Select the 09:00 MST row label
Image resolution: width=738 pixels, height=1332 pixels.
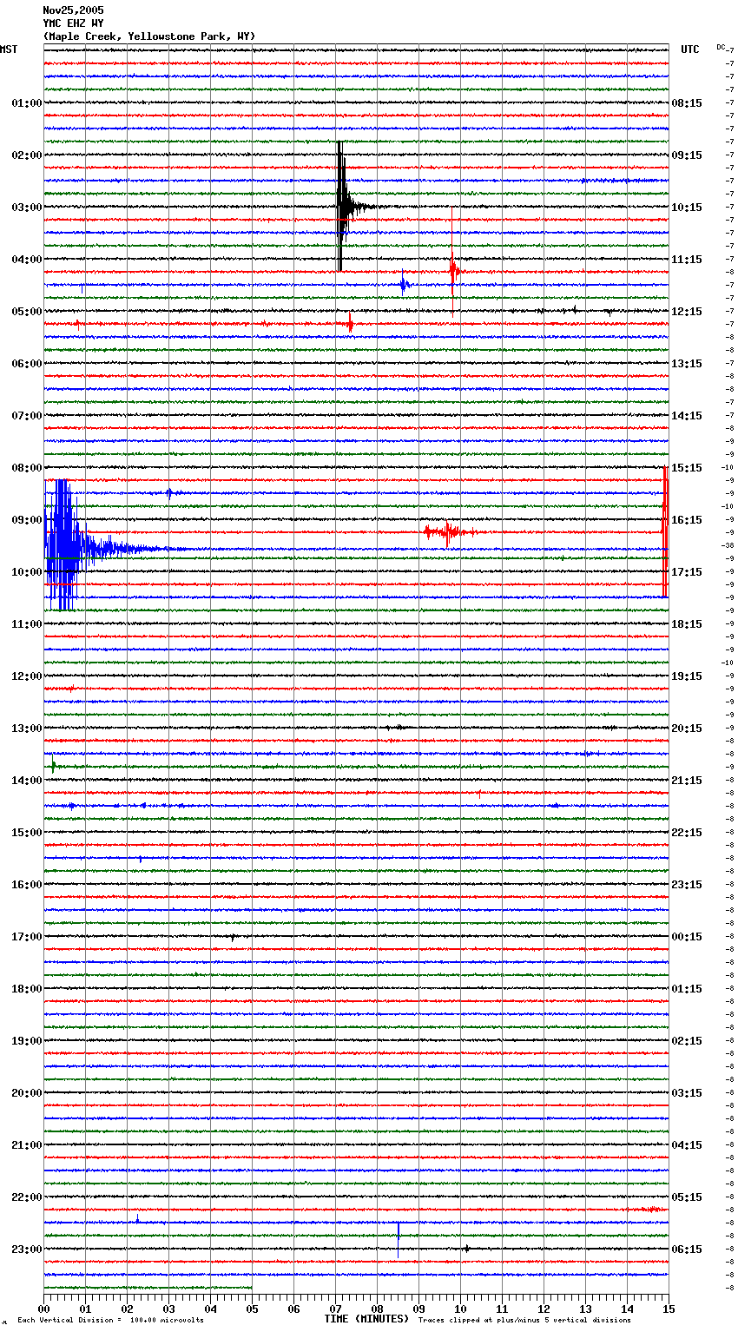[27, 520]
